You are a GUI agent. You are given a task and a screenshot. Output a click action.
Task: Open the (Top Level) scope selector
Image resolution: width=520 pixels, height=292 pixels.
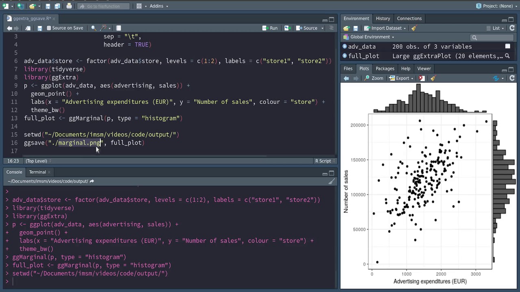[39, 161]
